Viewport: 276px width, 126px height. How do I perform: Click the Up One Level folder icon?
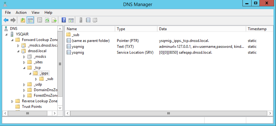coord(23,20)
